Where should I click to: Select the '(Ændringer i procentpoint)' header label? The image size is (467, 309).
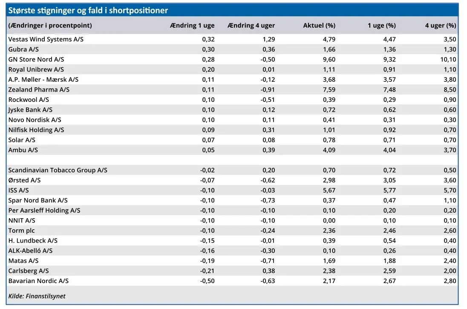click(x=50, y=26)
